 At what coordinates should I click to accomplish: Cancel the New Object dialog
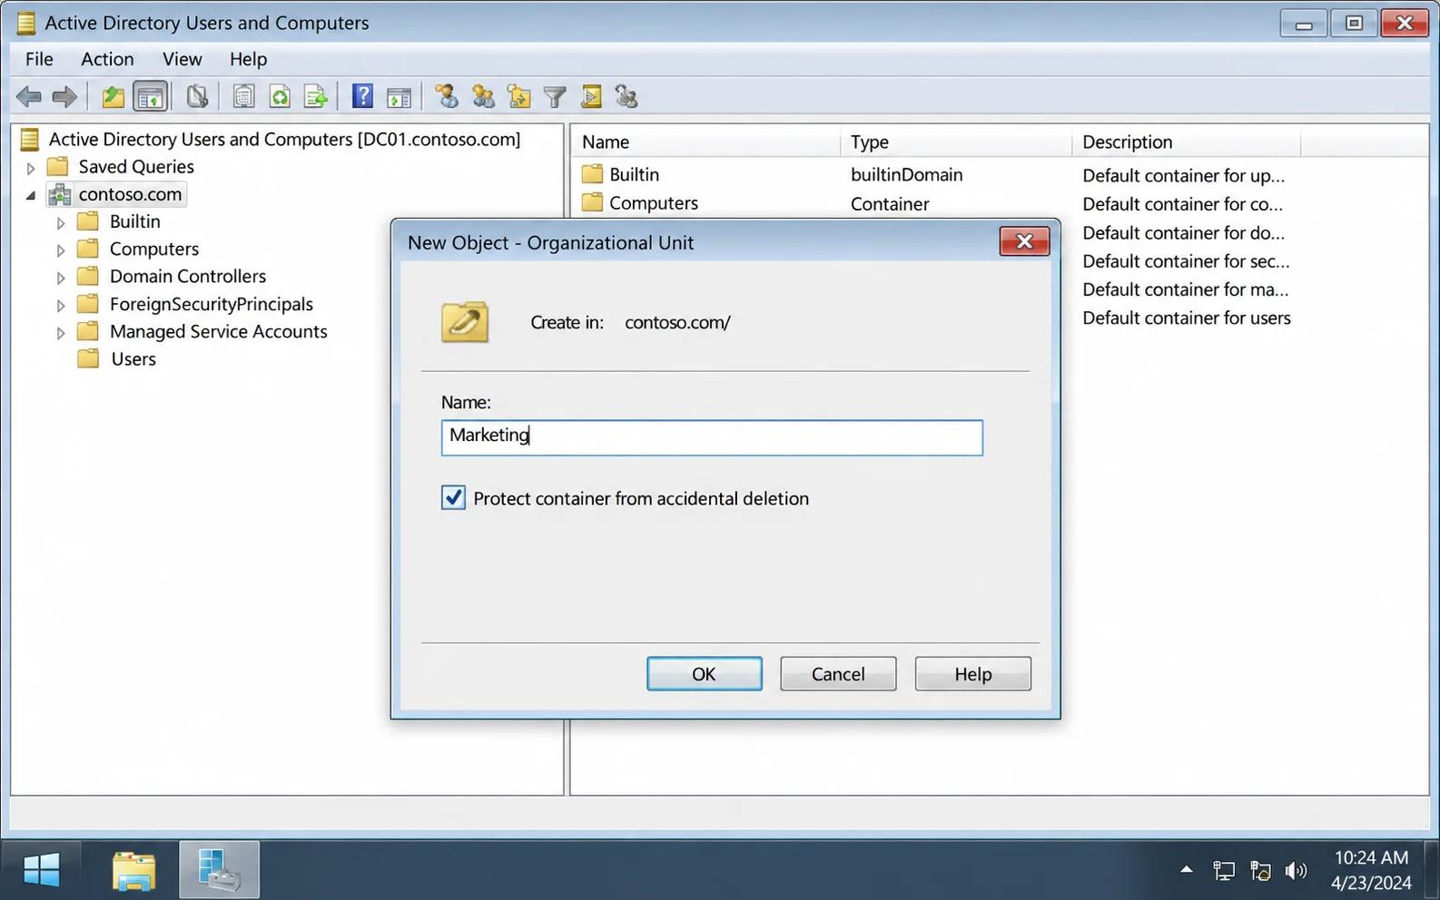[838, 674]
